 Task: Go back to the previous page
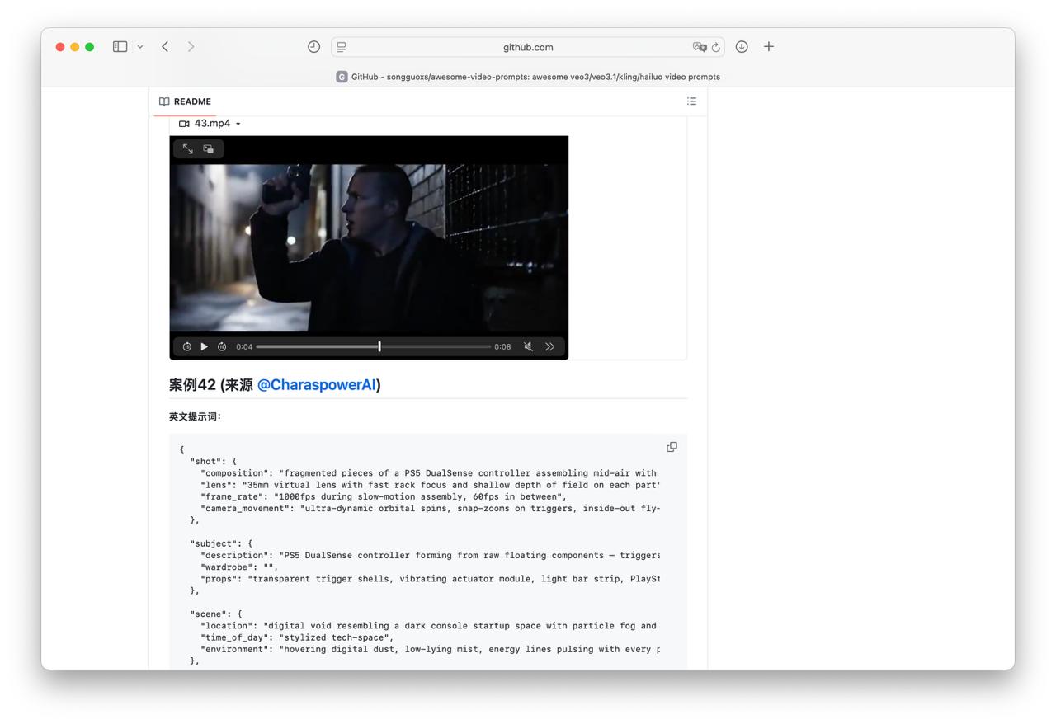point(166,47)
